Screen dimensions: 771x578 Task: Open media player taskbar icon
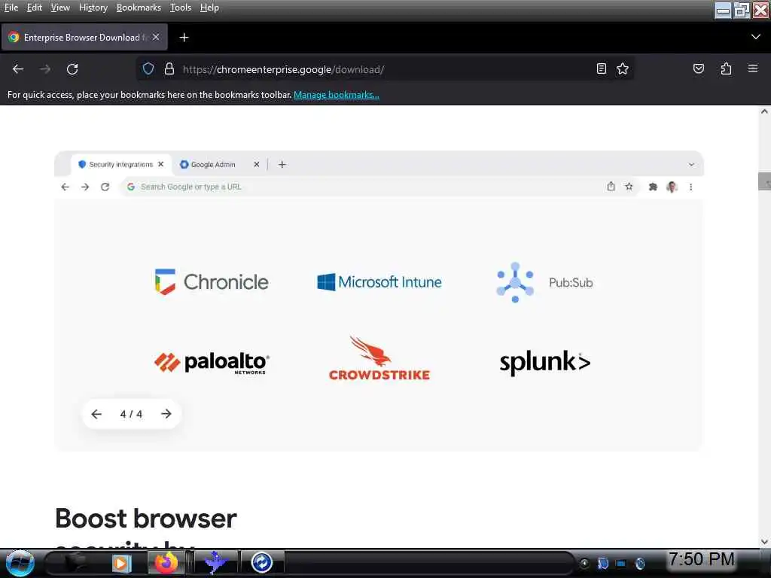coord(121,563)
